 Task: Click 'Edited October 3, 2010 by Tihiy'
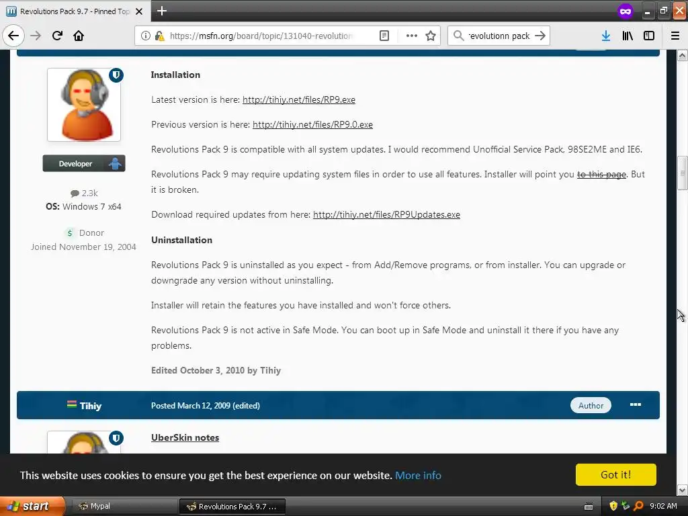pyautogui.click(x=216, y=370)
